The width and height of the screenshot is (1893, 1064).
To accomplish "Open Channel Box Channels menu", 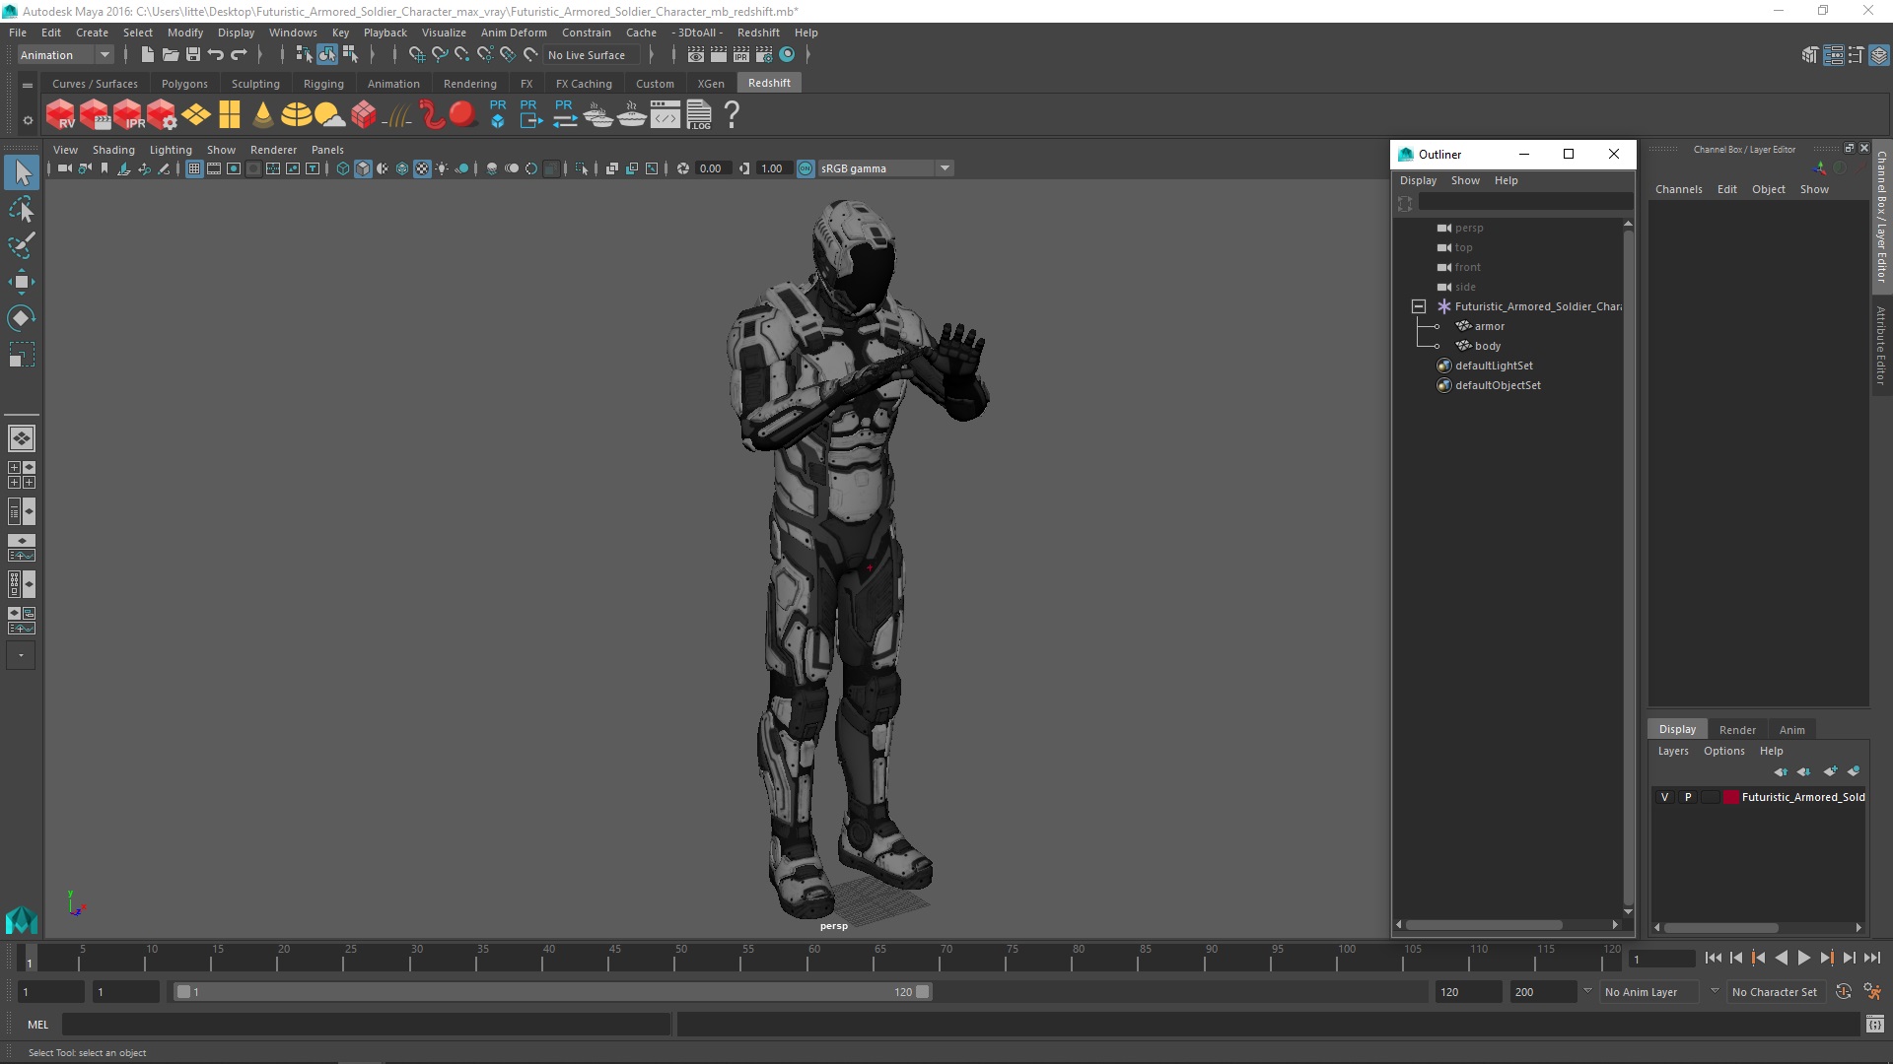I will (x=1678, y=189).
